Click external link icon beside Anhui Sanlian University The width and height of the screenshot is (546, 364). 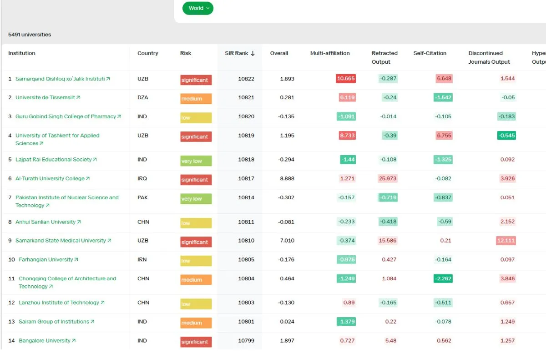tap(79, 222)
